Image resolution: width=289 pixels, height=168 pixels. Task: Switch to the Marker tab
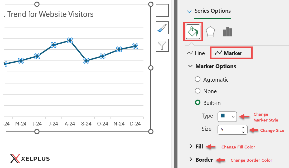(229, 53)
